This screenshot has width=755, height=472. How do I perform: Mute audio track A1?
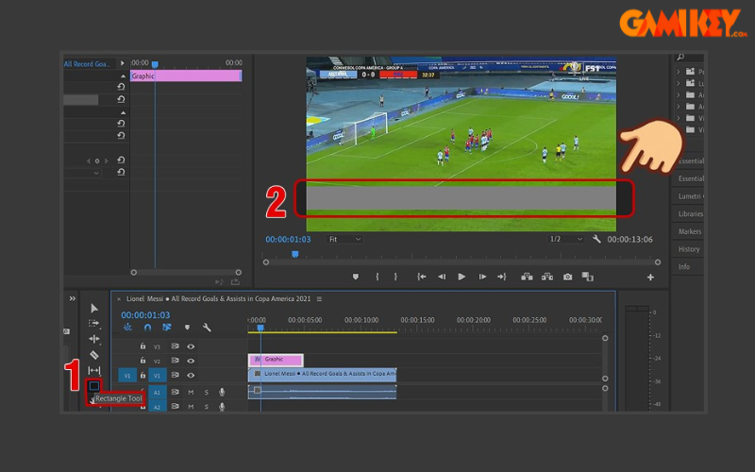191,393
